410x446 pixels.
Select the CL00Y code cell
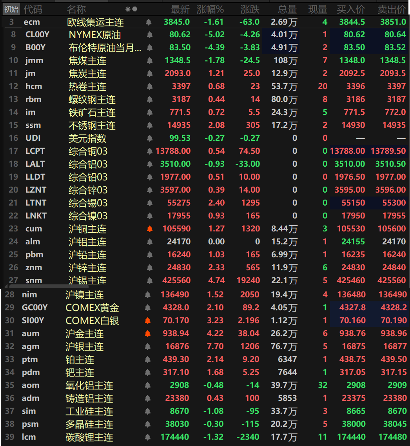[x=37, y=35]
